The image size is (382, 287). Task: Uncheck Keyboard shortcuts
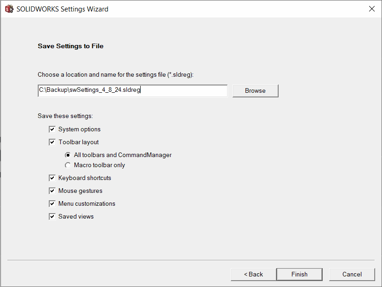(x=52, y=178)
